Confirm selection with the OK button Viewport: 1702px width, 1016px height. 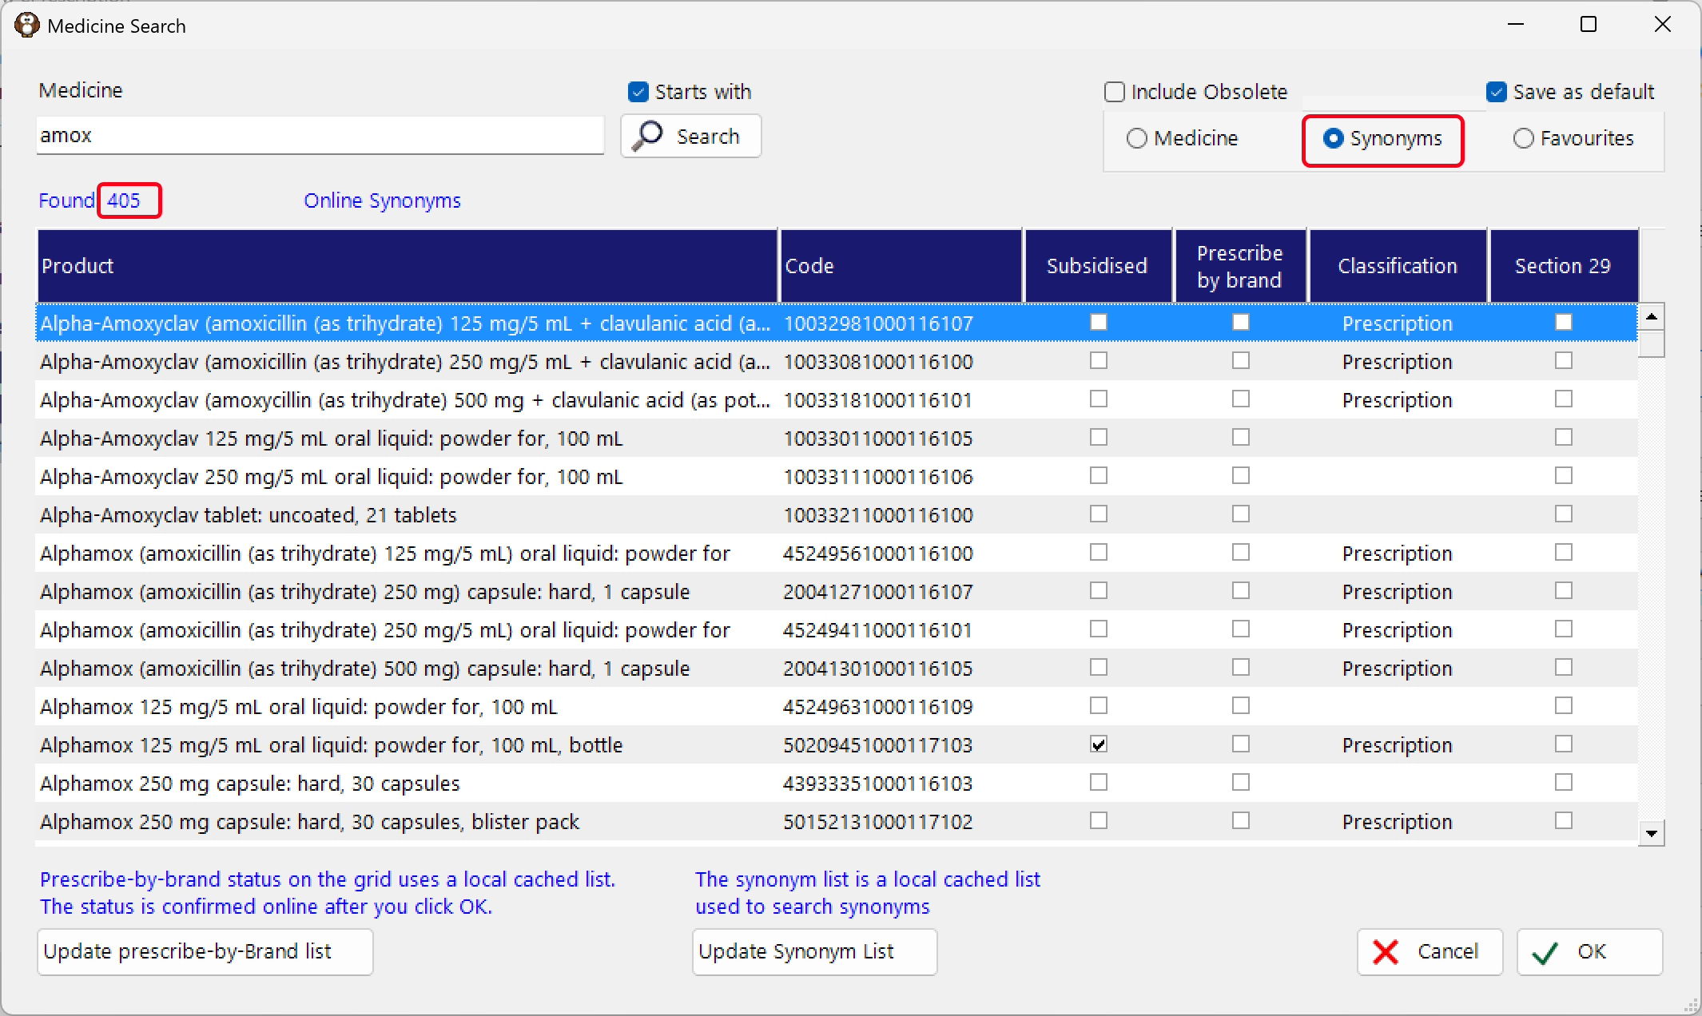tap(1589, 951)
